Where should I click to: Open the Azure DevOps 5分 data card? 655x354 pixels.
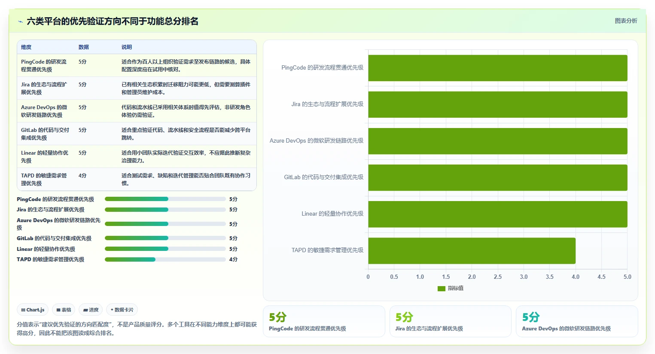(x=577, y=321)
